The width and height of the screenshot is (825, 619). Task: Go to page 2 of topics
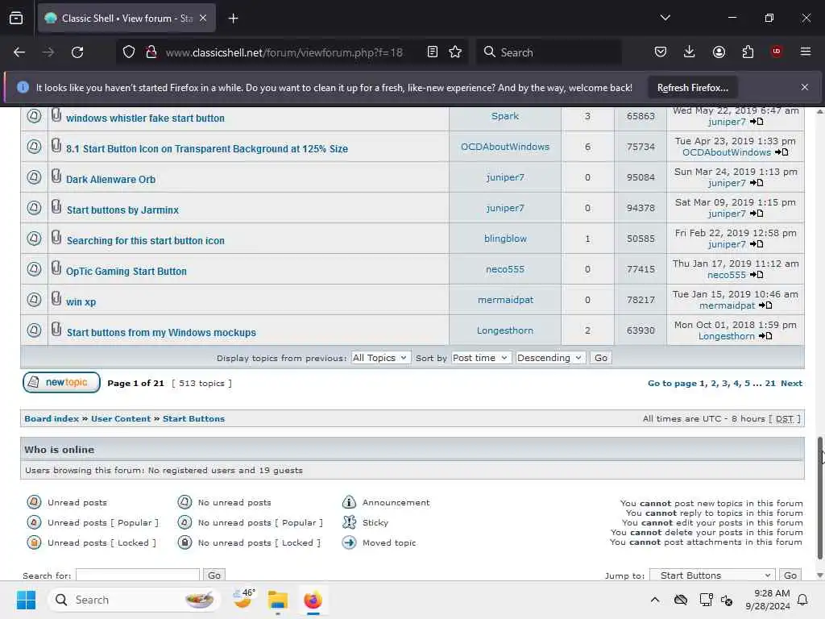click(714, 383)
